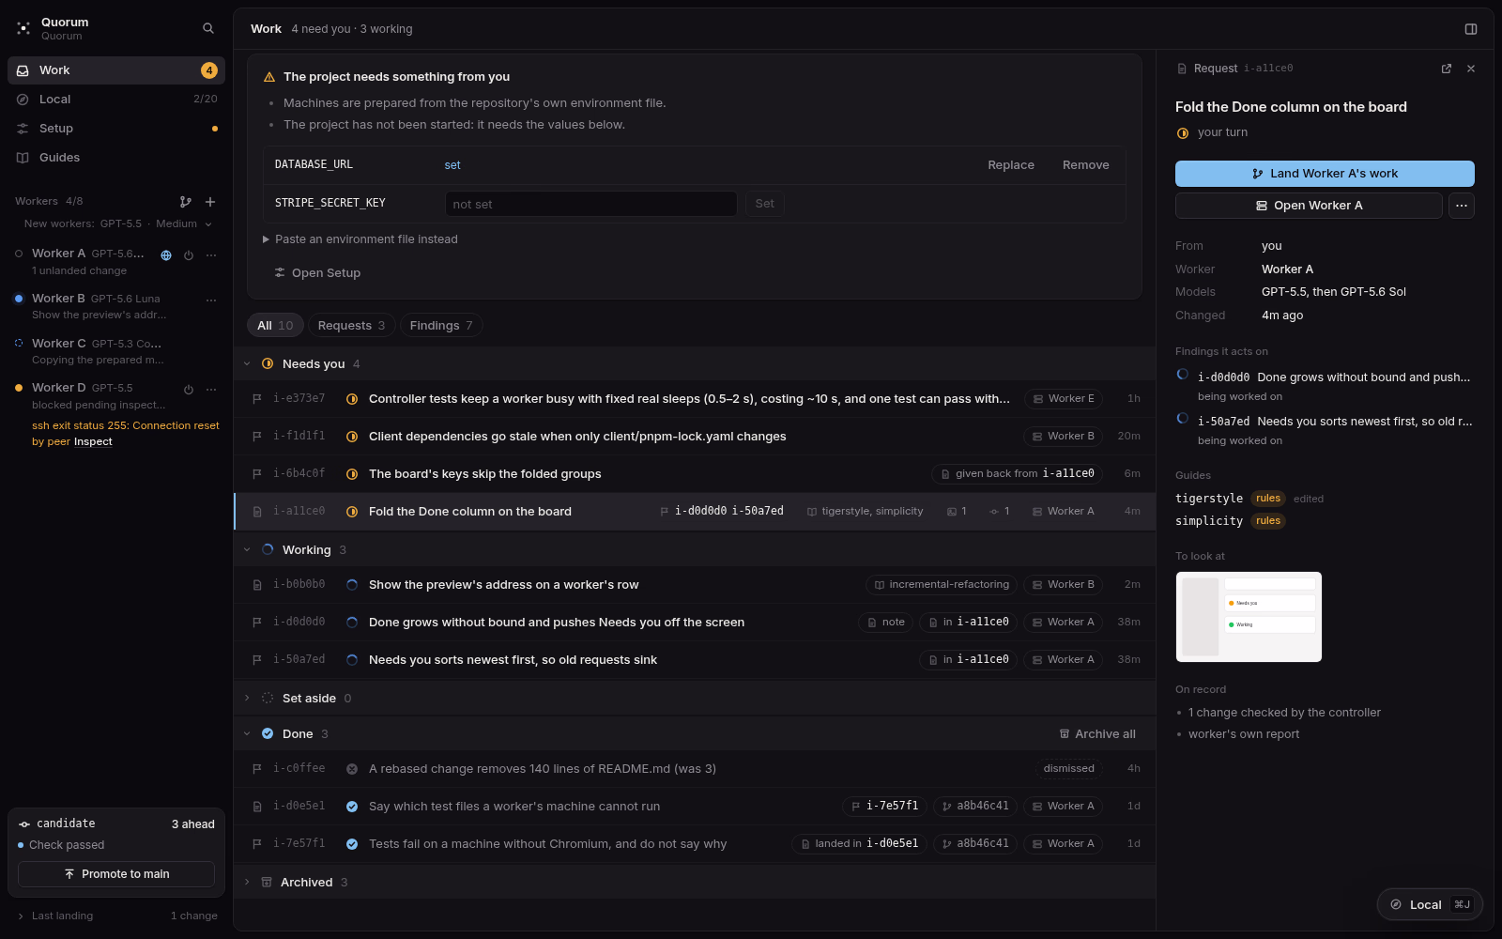This screenshot has width=1502, height=939.
Task: Switch to the Findings filter tab
Action: pyautogui.click(x=441, y=326)
